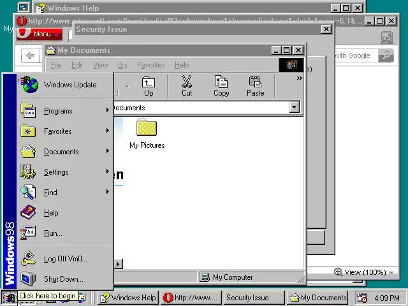Click the Opera logo in title bar
The image size is (408, 306).
(x=22, y=21)
